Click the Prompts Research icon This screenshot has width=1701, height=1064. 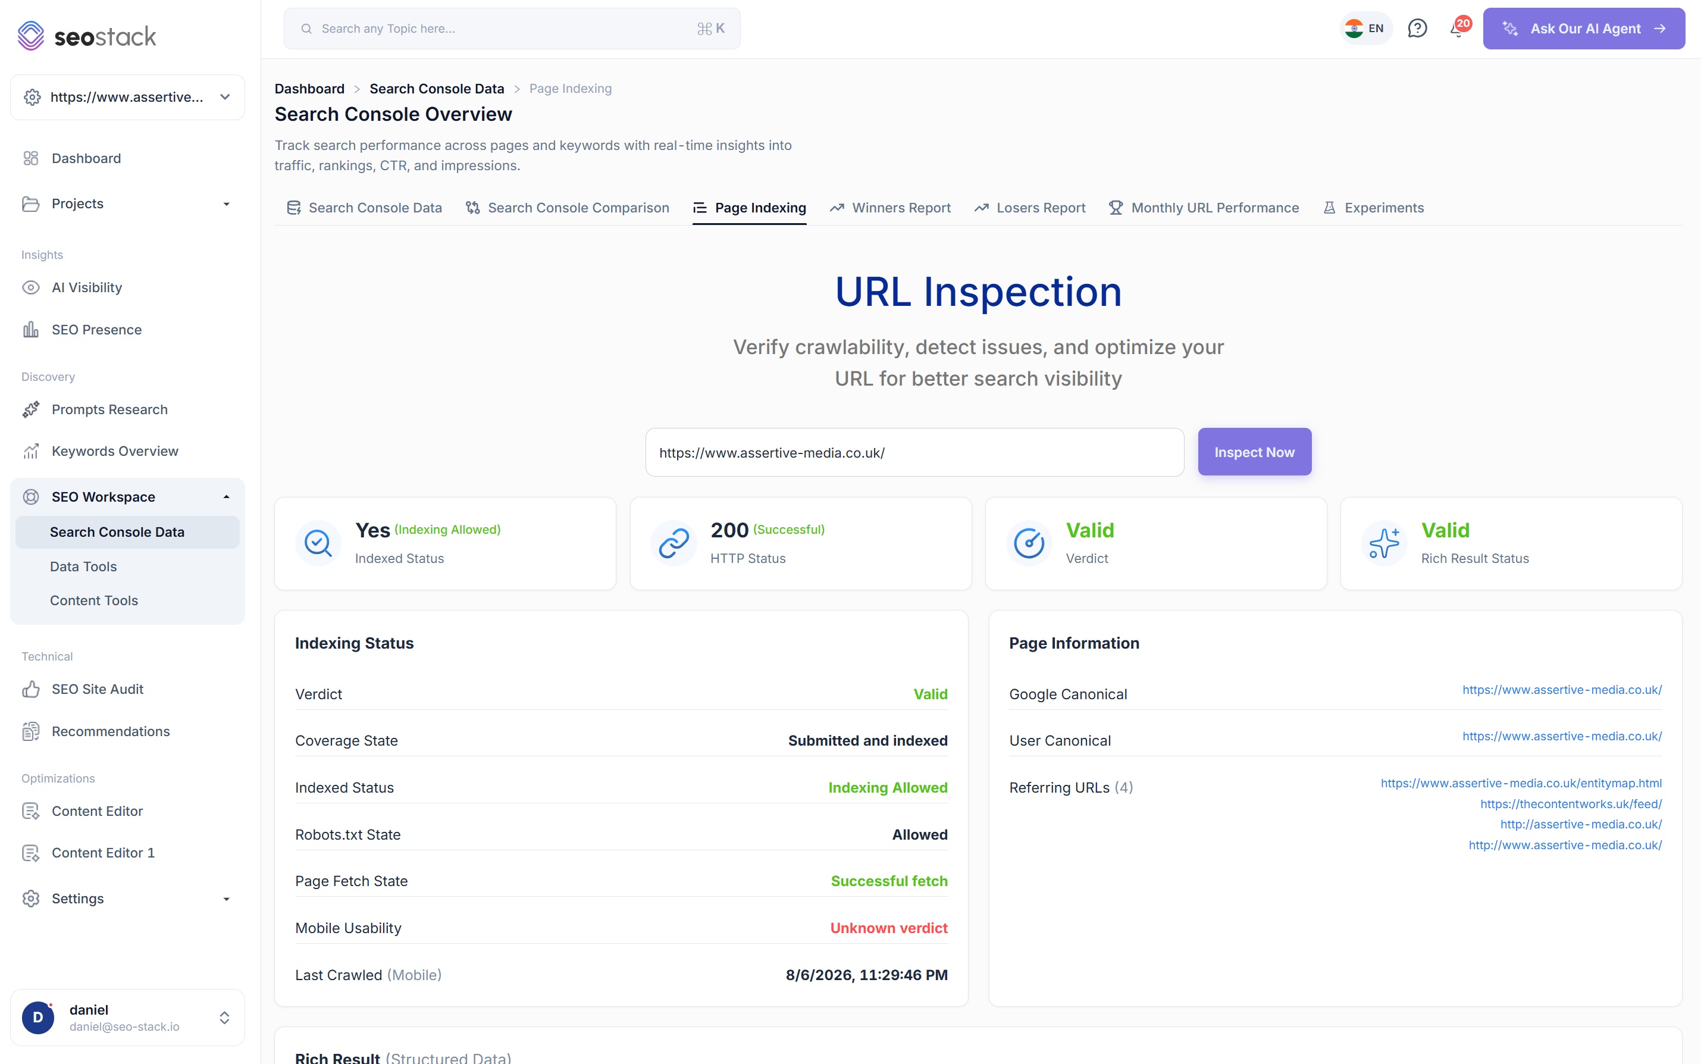[31, 409]
